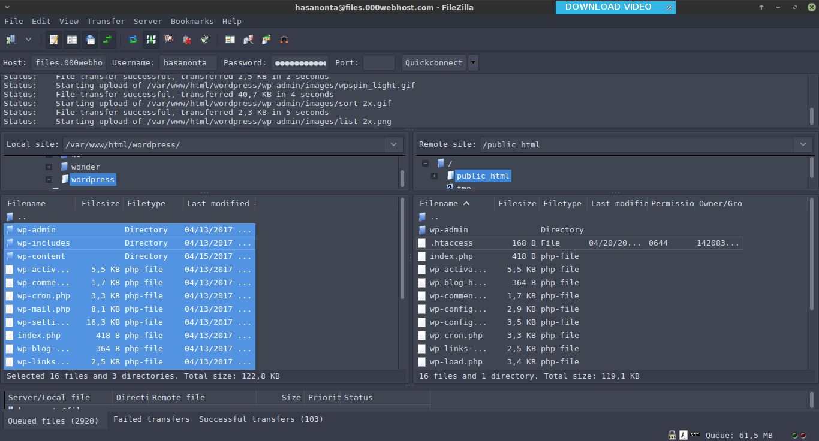Collapse the root '/' node in remote tree
The height and width of the screenshot is (441, 819).
425,163
